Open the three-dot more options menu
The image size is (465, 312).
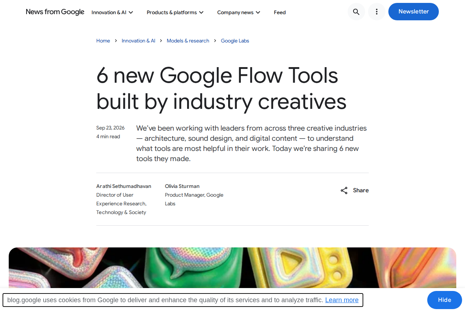coord(377,12)
